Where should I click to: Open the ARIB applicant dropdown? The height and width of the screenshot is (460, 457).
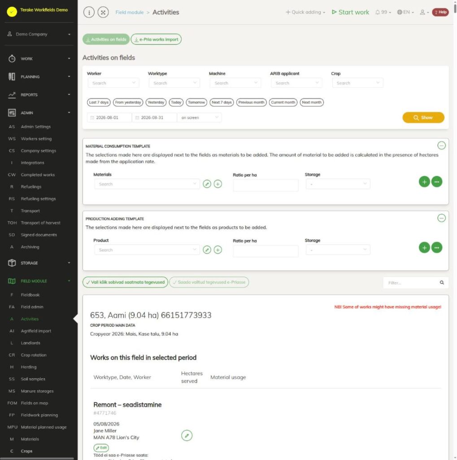point(296,83)
